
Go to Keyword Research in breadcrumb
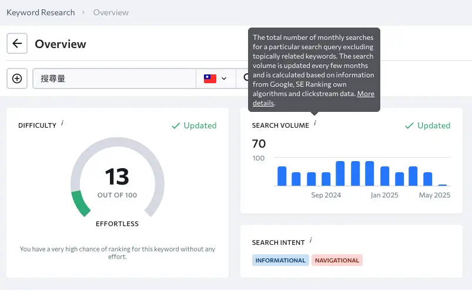click(41, 12)
